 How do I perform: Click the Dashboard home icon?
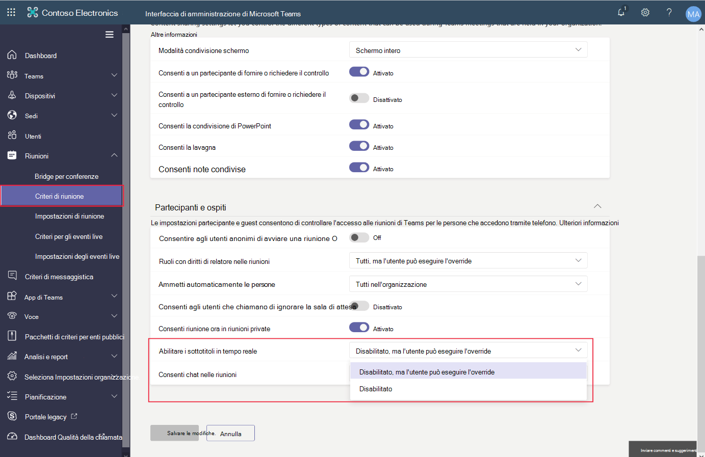[12, 55]
